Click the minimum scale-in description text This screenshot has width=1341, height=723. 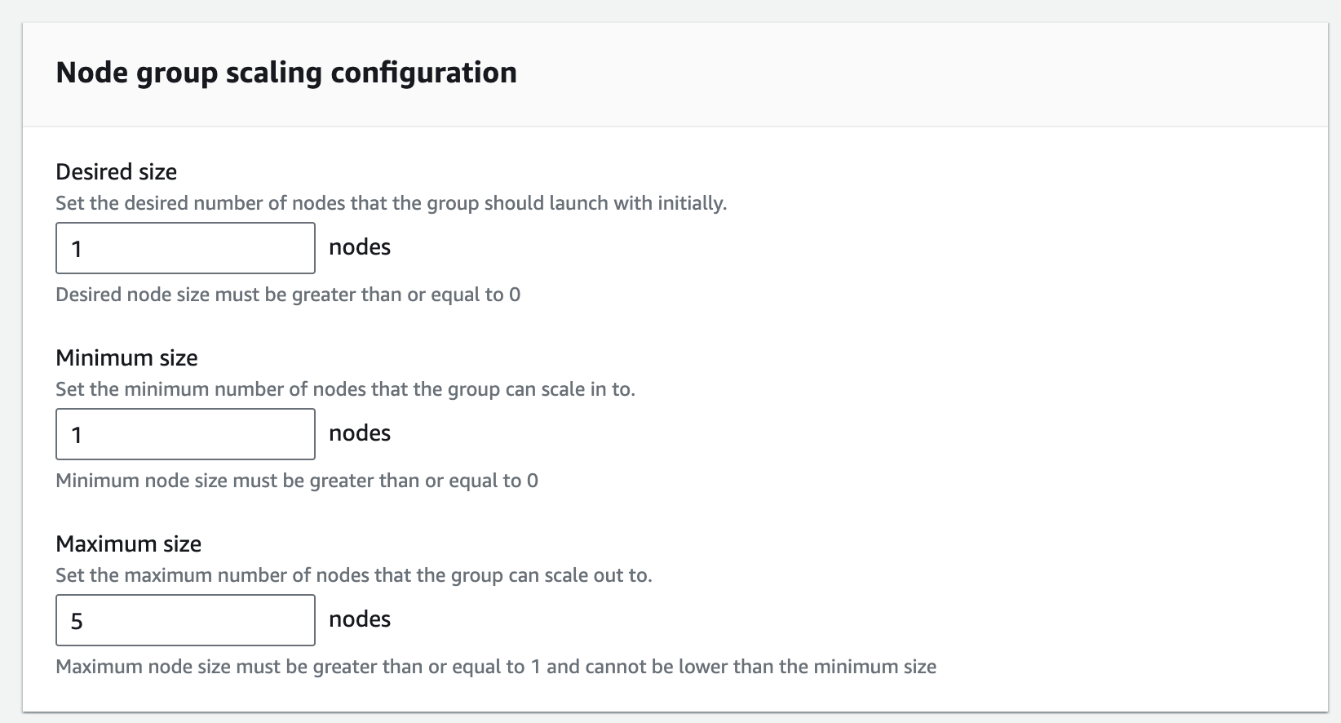347,389
